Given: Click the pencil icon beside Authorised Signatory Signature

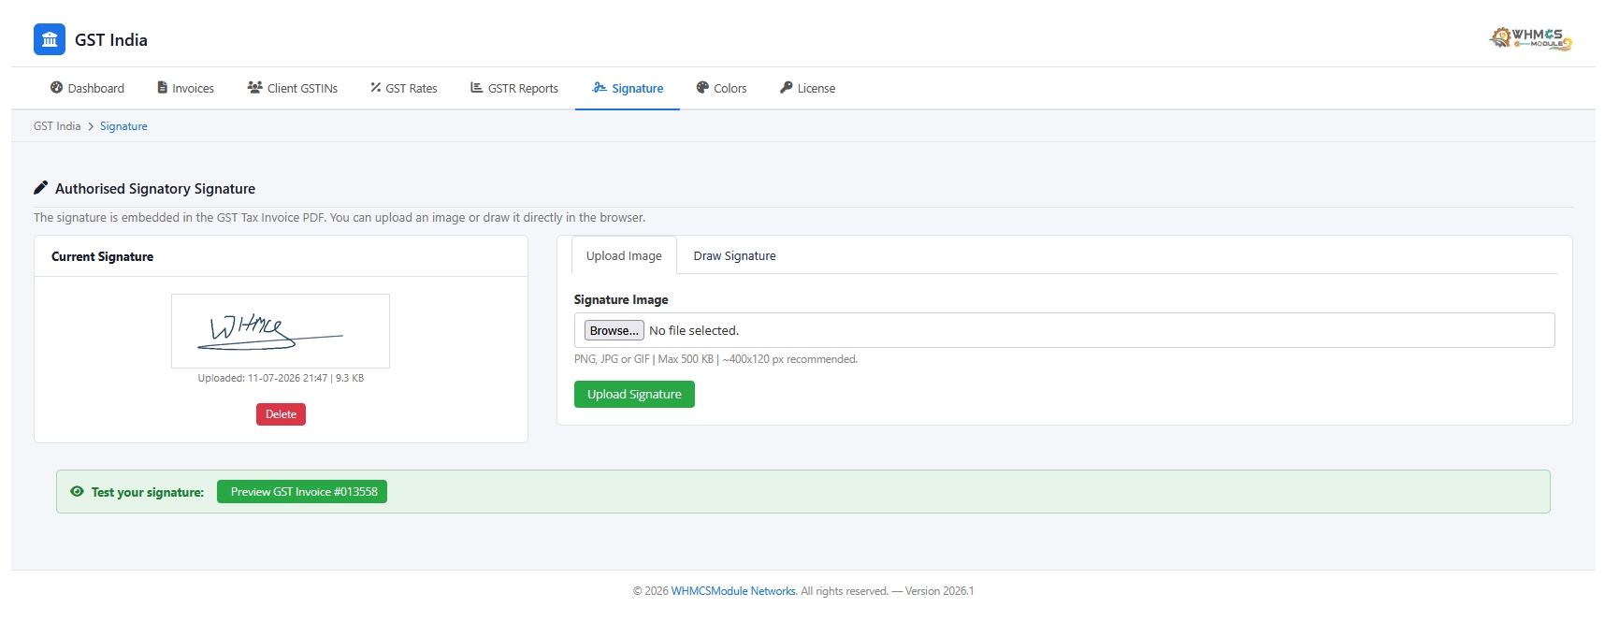Looking at the screenshot, I should (40, 188).
